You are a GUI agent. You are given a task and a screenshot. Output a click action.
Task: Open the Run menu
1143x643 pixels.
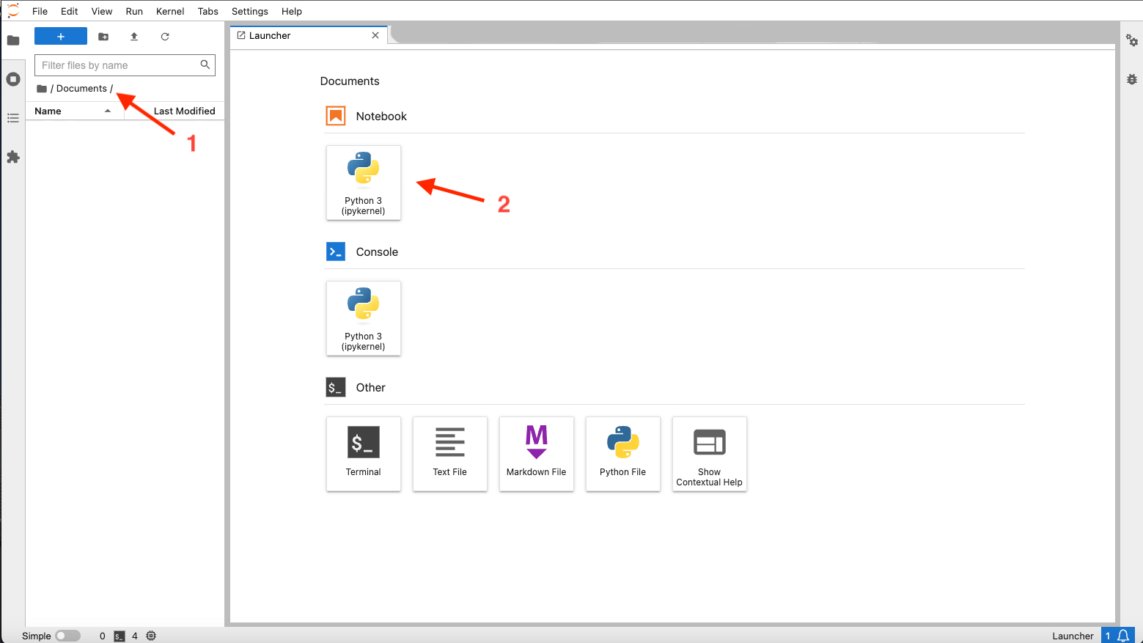click(134, 11)
